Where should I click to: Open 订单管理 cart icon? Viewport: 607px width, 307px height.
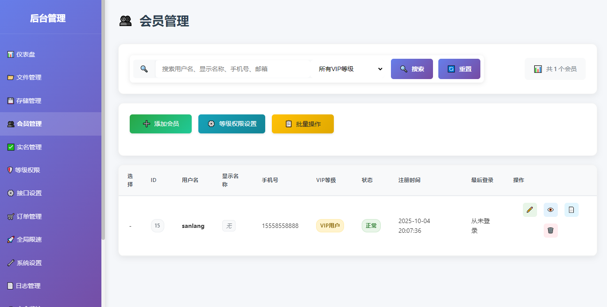[11, 216]
